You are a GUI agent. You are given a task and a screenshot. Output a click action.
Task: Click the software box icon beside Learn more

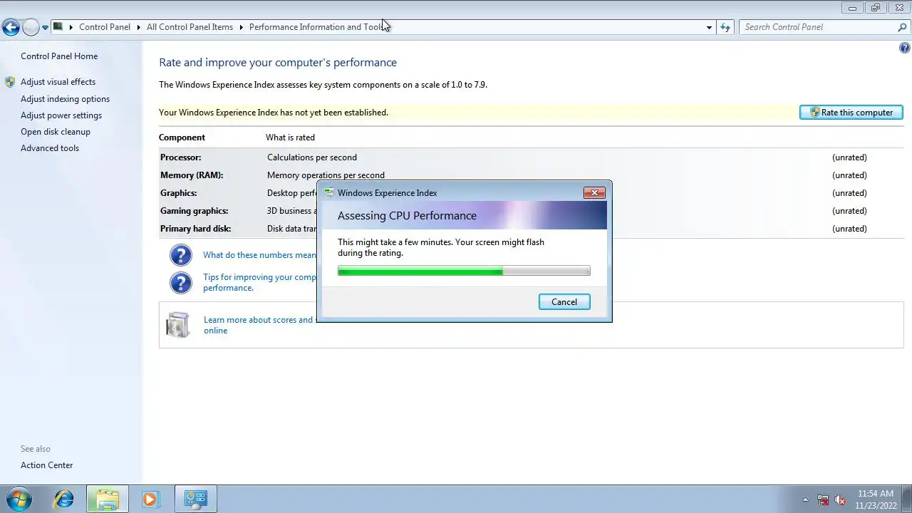click(x=177, y=325)
